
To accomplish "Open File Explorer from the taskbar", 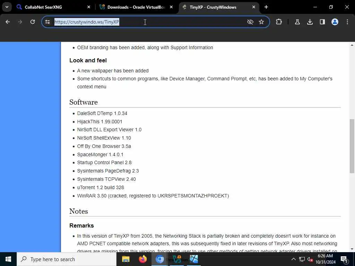I will point(125,259).
